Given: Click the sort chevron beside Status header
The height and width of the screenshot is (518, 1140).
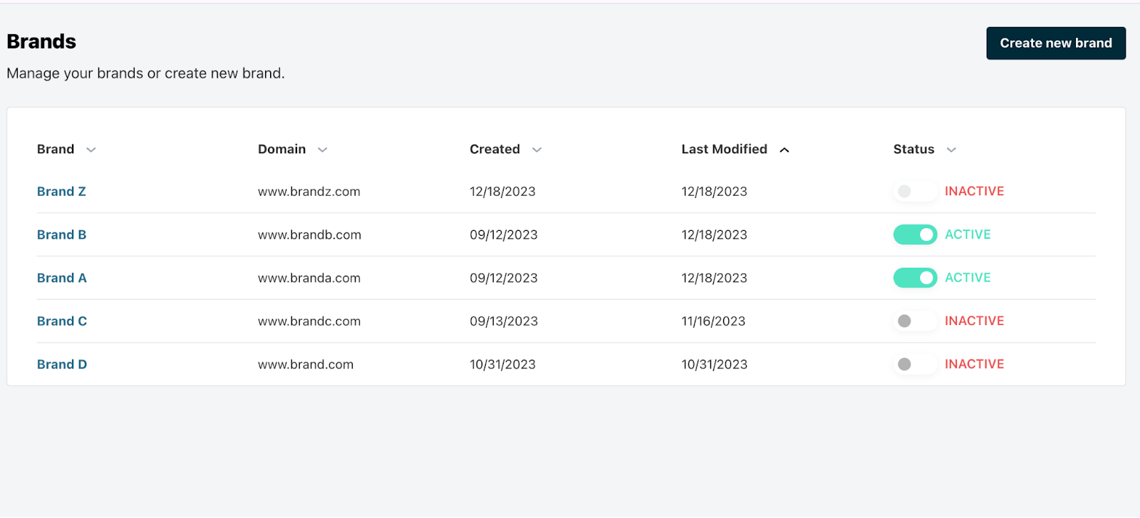Looking at the screenshot, I should tap(950, 150).
